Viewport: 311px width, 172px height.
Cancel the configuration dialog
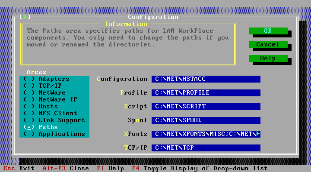pyautogui.click(x=268, y=45)
